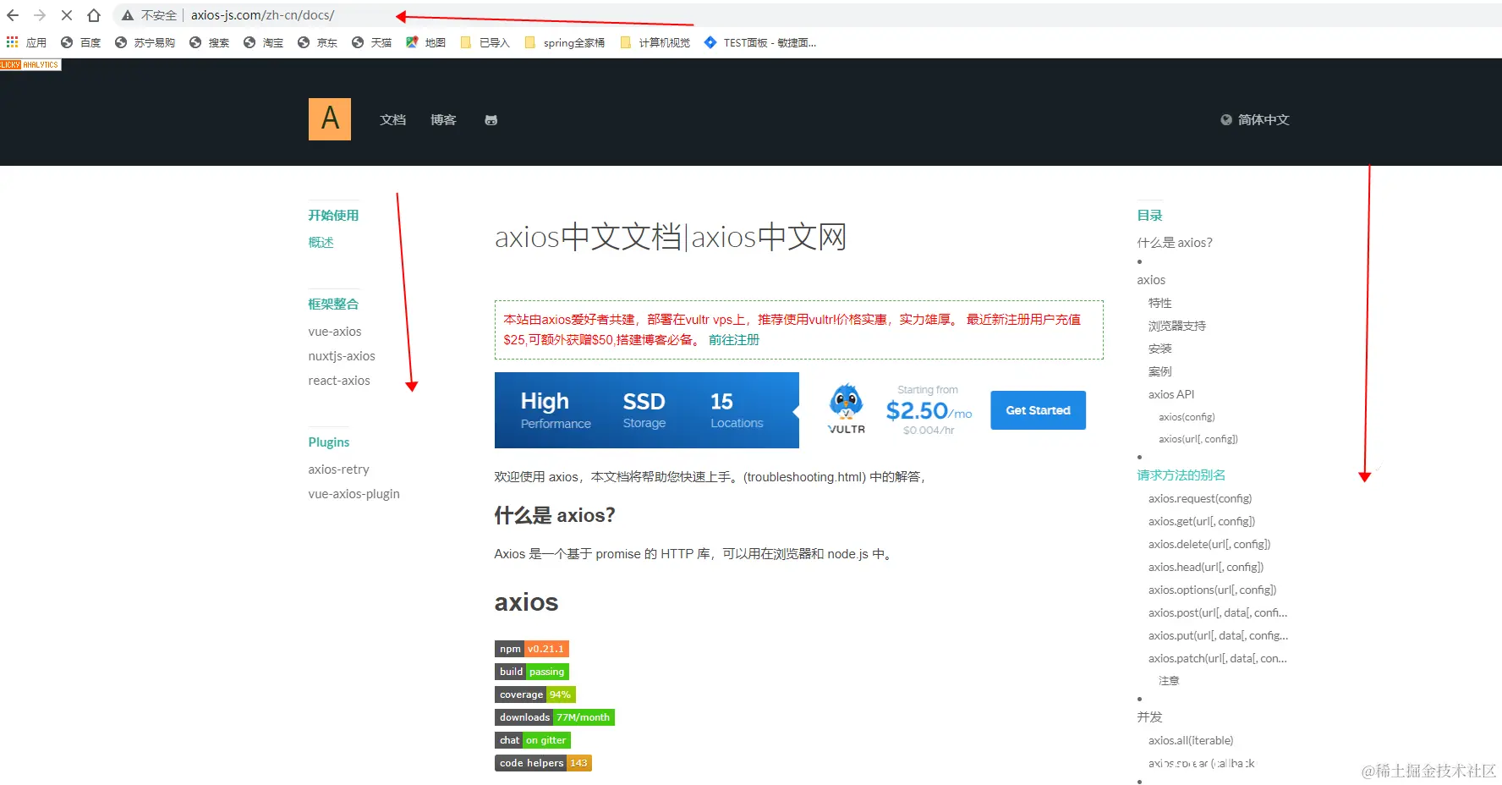Open the 计算机视觉 bookmark folder

(x=655, y=42)
